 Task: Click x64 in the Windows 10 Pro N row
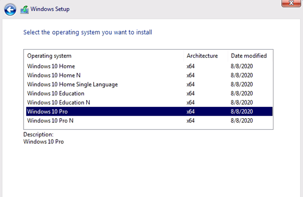(x=190, y=121)
